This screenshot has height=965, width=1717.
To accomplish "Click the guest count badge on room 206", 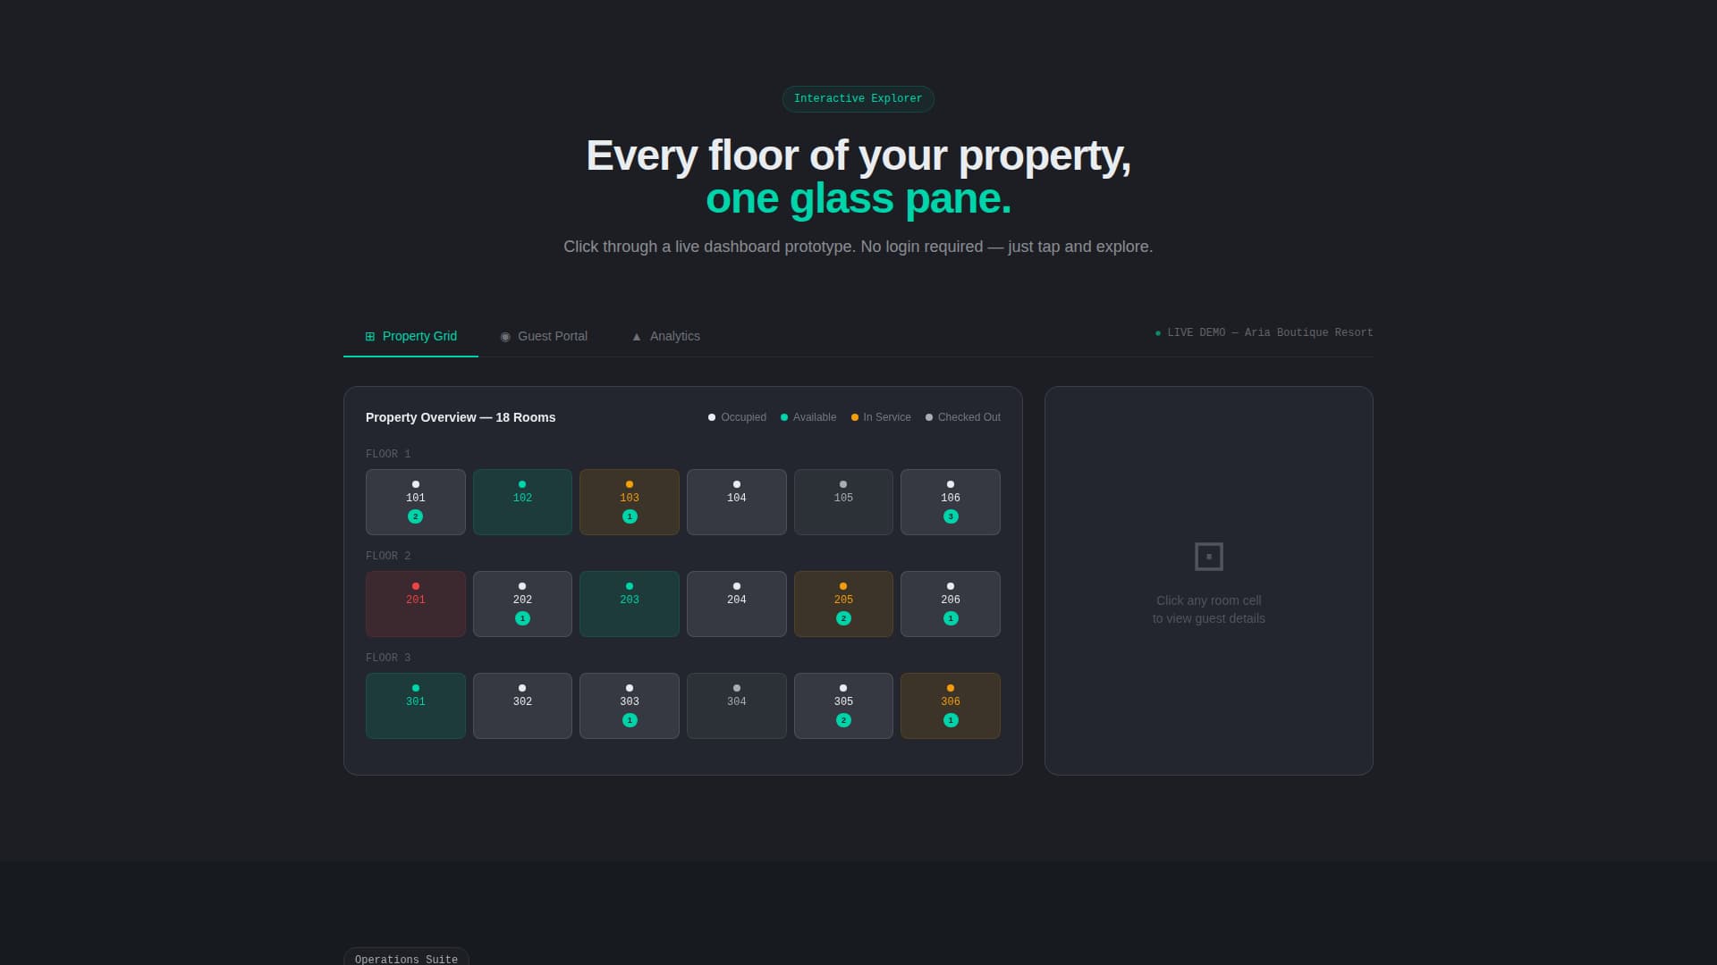I will (951, 618).
